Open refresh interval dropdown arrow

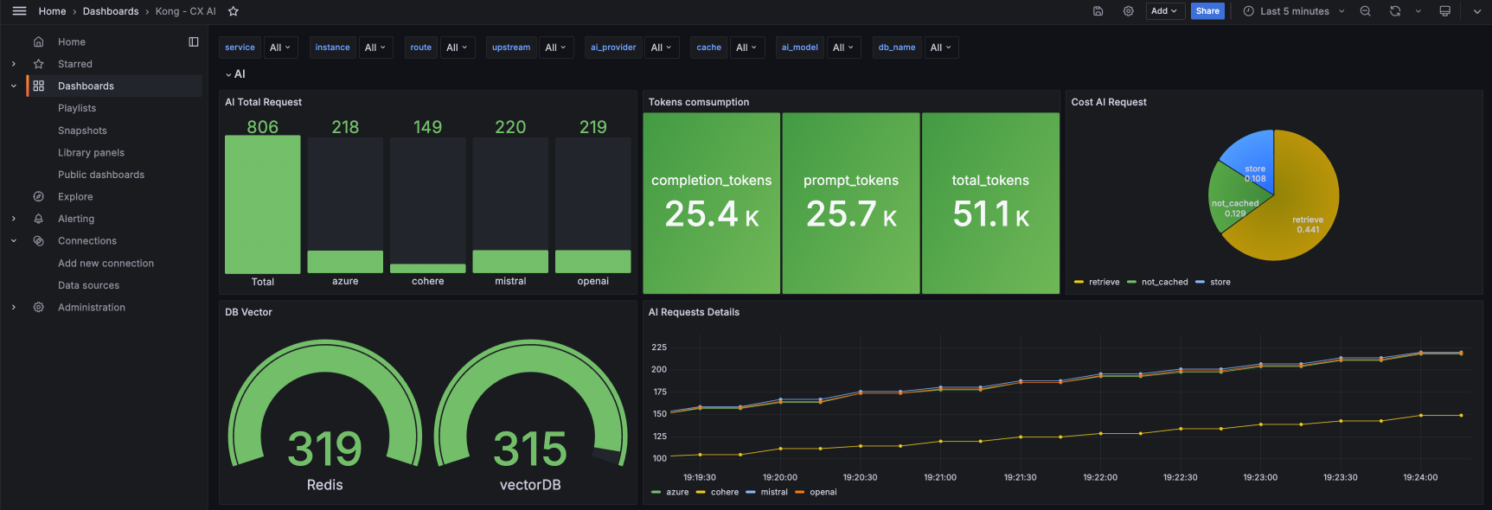pyautogui.click(x=1418, y=11)
